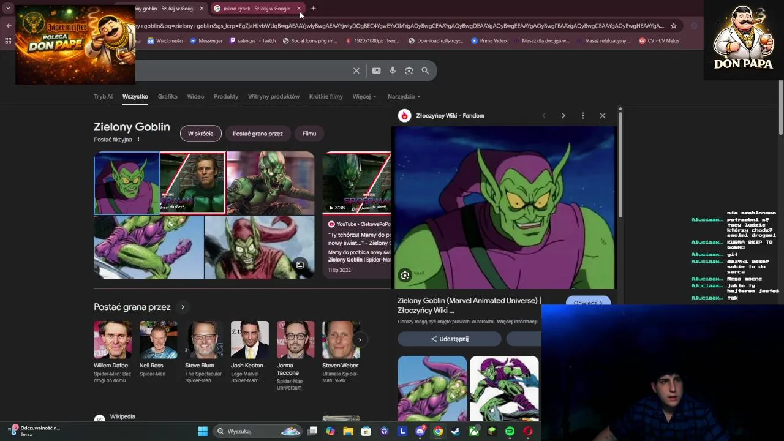Open Chrome tab search dropdown arrow
This screenshot has width=784, height=441.
[8, 9]
